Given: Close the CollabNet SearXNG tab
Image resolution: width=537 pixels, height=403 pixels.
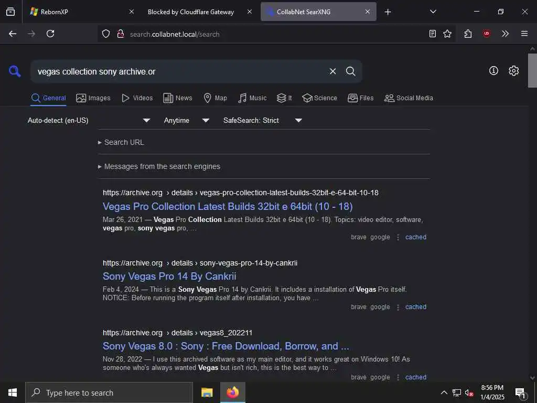Looking at the screenshot, I should [368, 12].
